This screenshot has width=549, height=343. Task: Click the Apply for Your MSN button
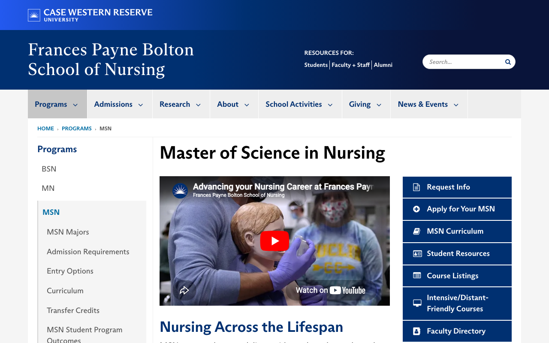pyautogui.click(x=457, y=209)
